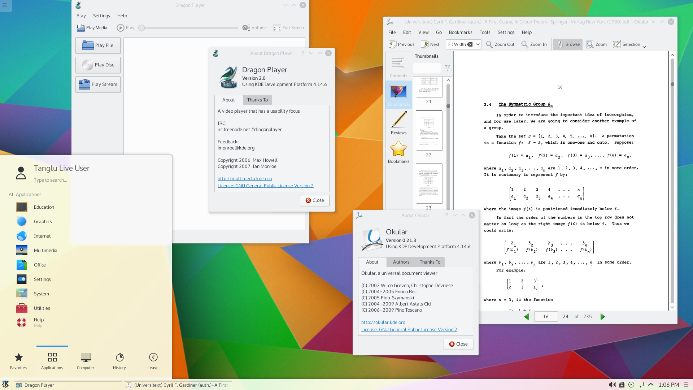Click the thumbnails filter funnel icon
Viewport: 693px width, 390px height.
point(448,68)
